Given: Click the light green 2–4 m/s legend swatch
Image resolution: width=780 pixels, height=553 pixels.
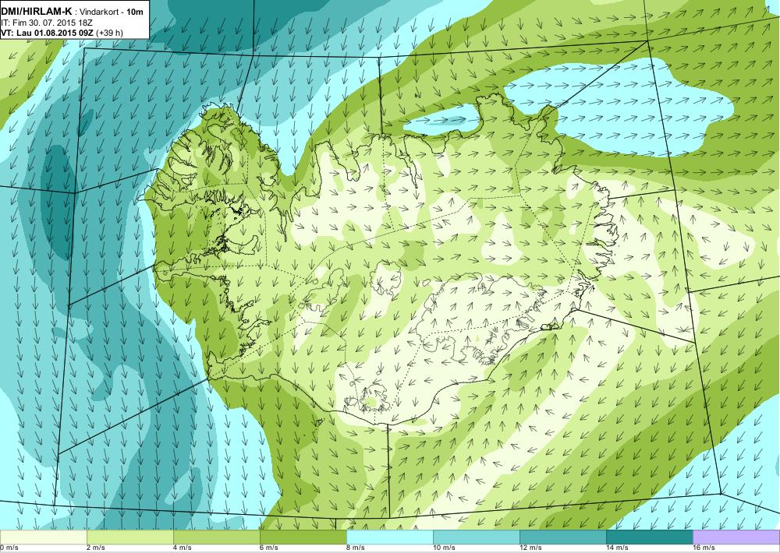Looking at the screenshot, I should 129,537.
